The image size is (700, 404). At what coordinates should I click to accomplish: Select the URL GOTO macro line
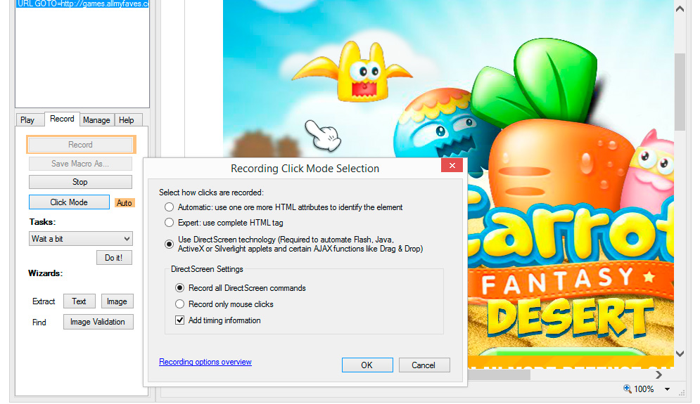[x=82, y=4]
